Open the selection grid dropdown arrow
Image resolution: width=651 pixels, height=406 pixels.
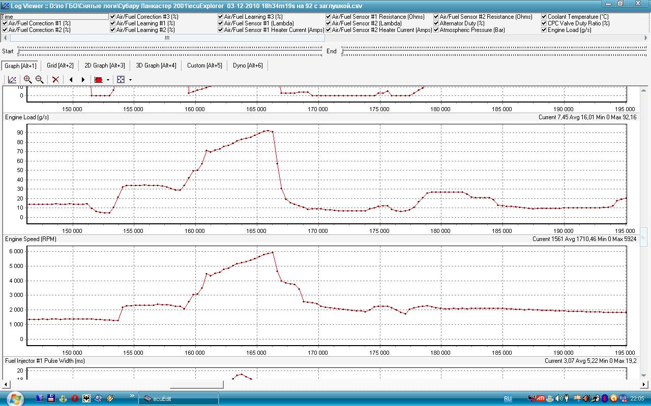130,80
